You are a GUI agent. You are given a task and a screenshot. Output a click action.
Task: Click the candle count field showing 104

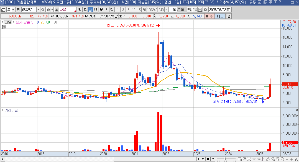click(173, 10)
